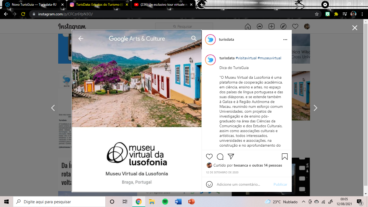Open the #visitavirtual hashtag link
This screenshot has width=368, height=207.
coord(246,58)
